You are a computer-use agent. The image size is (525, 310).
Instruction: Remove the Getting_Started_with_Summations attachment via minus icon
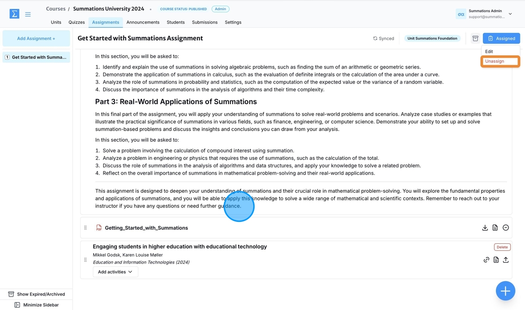tap(506, 227)
